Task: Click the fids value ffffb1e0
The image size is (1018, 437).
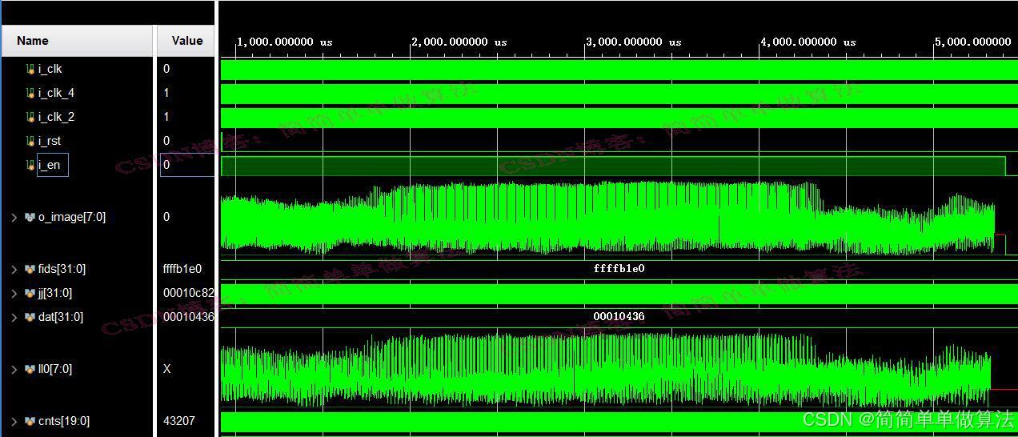Action: click(x=182, y=269)
